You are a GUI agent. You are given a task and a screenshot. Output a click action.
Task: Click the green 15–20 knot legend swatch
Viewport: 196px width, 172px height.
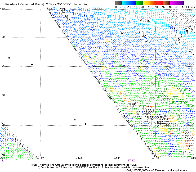[139, 3]
